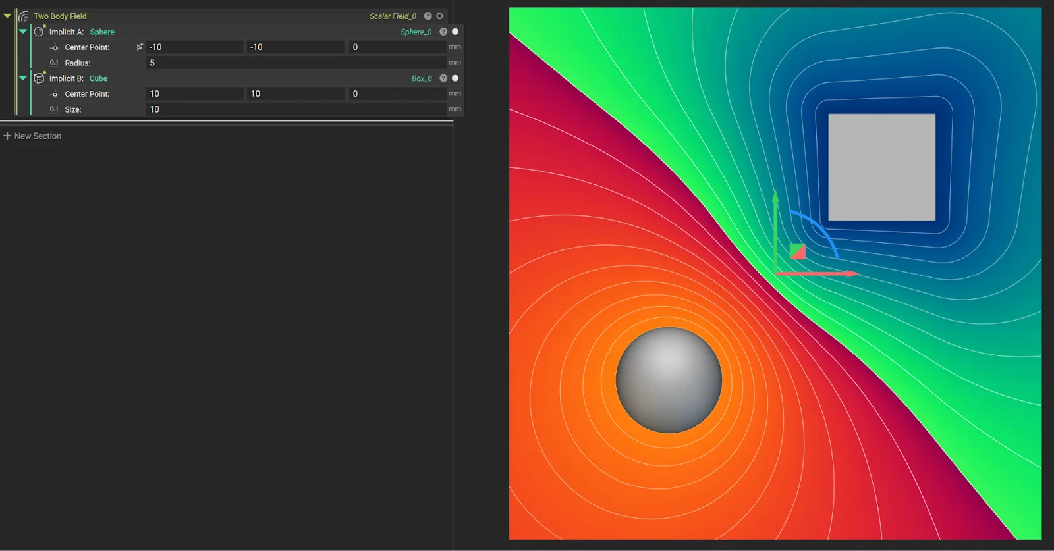Click the plus icon beside New Section
Viewport: 1054px width, 551px height.
7,136
